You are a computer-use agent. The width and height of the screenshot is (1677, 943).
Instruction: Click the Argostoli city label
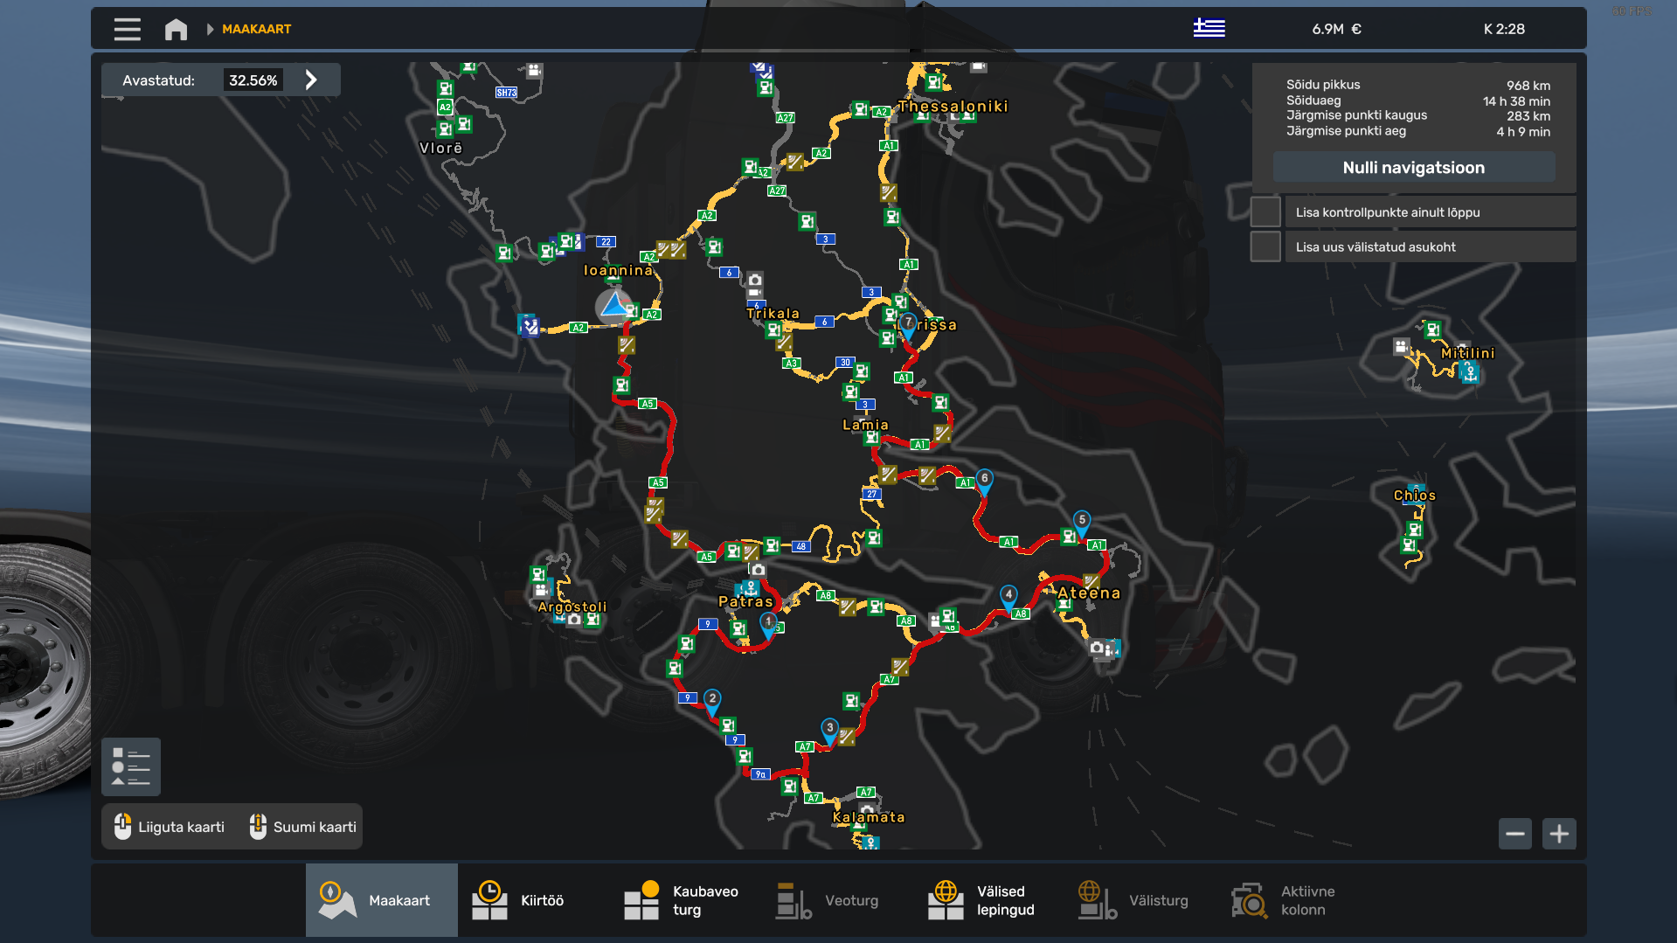click(572, 607)
